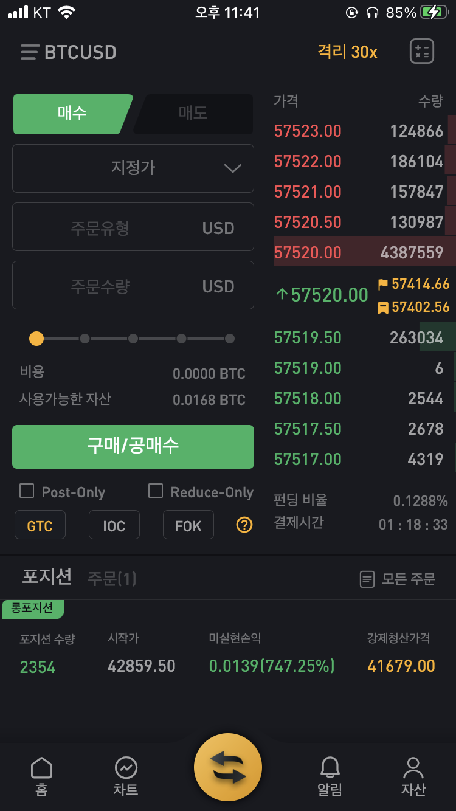
Task: Open the hamburger menu beside BTCUSD
Action: tap(29, 52)
